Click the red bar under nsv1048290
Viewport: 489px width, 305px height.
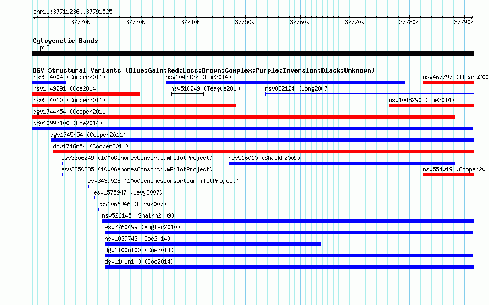pyautogui.click(x=431, y=106)
